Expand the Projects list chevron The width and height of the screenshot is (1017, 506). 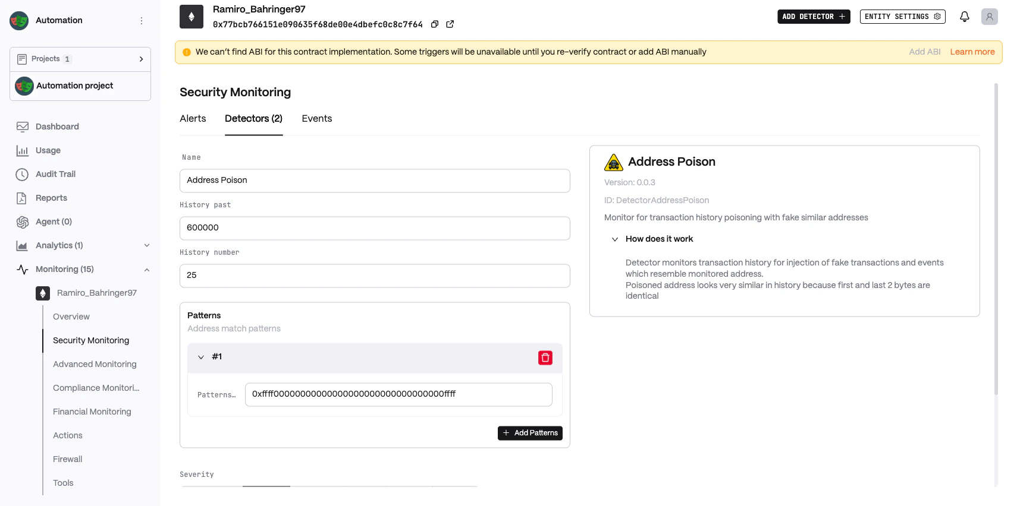click(x=141, y=59)
